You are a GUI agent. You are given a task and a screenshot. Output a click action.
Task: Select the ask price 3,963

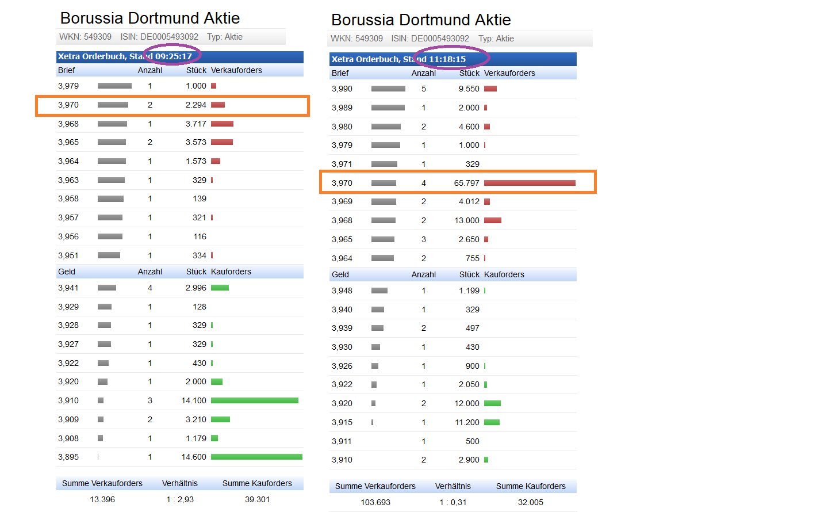[68, 180]
